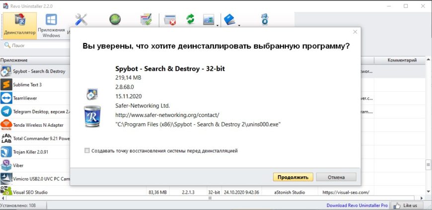Click the horizontal scrollbar thumb
The image size is (432, 210).
210,198
